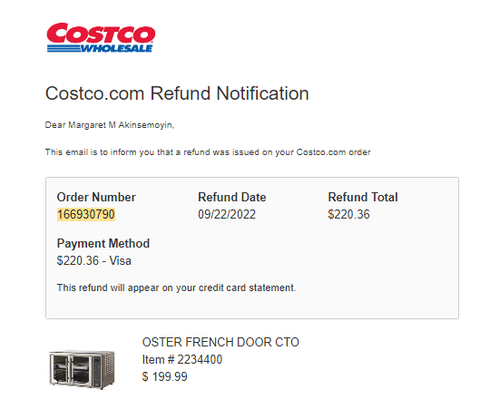The width and height of the screenshot is (480, 419).
Task: Click the $ 199.99 item price
Action: coord(165,376)
